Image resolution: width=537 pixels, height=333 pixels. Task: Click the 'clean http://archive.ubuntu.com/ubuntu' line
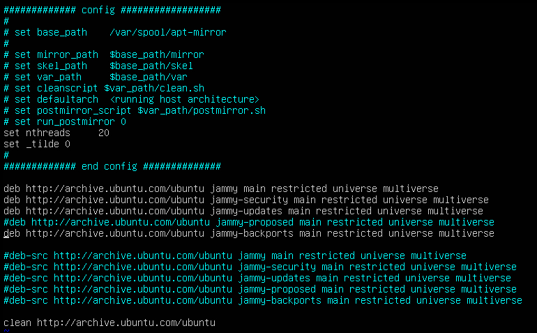pyautogui.click(x=109, y=323)
